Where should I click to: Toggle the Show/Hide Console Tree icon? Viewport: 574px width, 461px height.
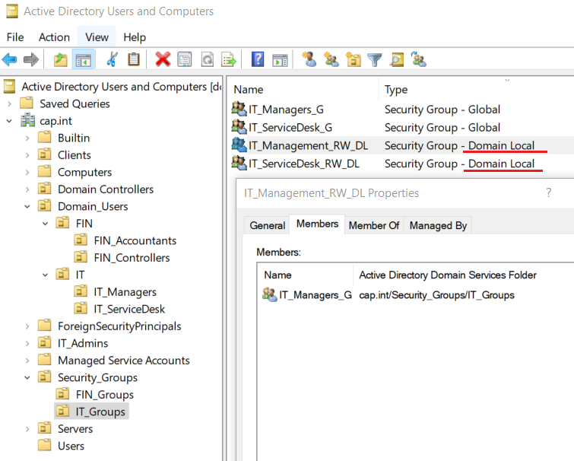click(x=84, y=59)
